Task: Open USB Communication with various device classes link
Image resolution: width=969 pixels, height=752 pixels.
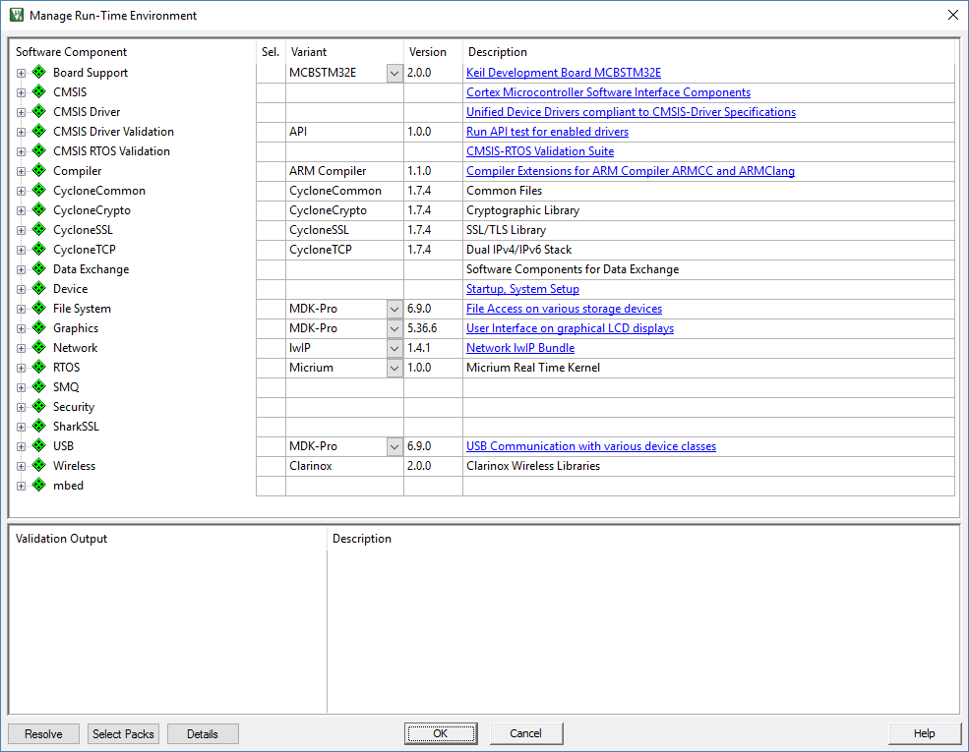Action: click(x=591, y=446)
